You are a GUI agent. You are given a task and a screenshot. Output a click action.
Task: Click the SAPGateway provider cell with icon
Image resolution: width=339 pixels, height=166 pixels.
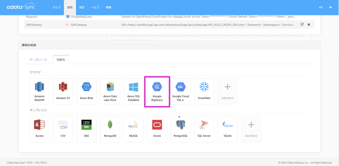click(x=76, y=25)
